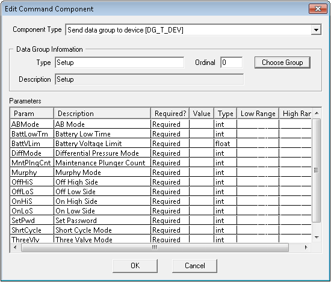
Task: Select the Murphy parameter cell
Action: click(32, 173)
